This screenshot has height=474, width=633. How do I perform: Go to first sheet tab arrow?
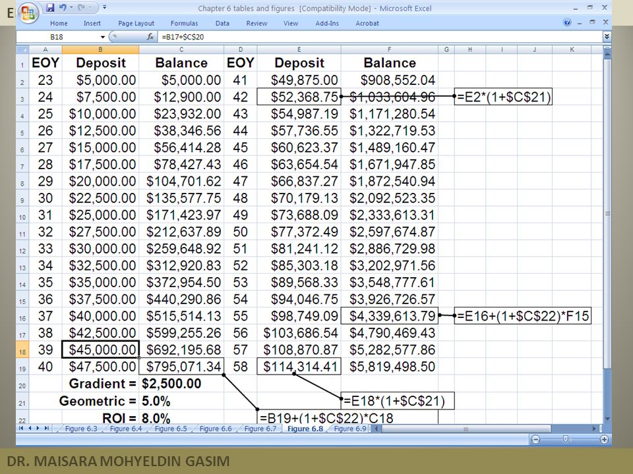[x=21, y=429]
